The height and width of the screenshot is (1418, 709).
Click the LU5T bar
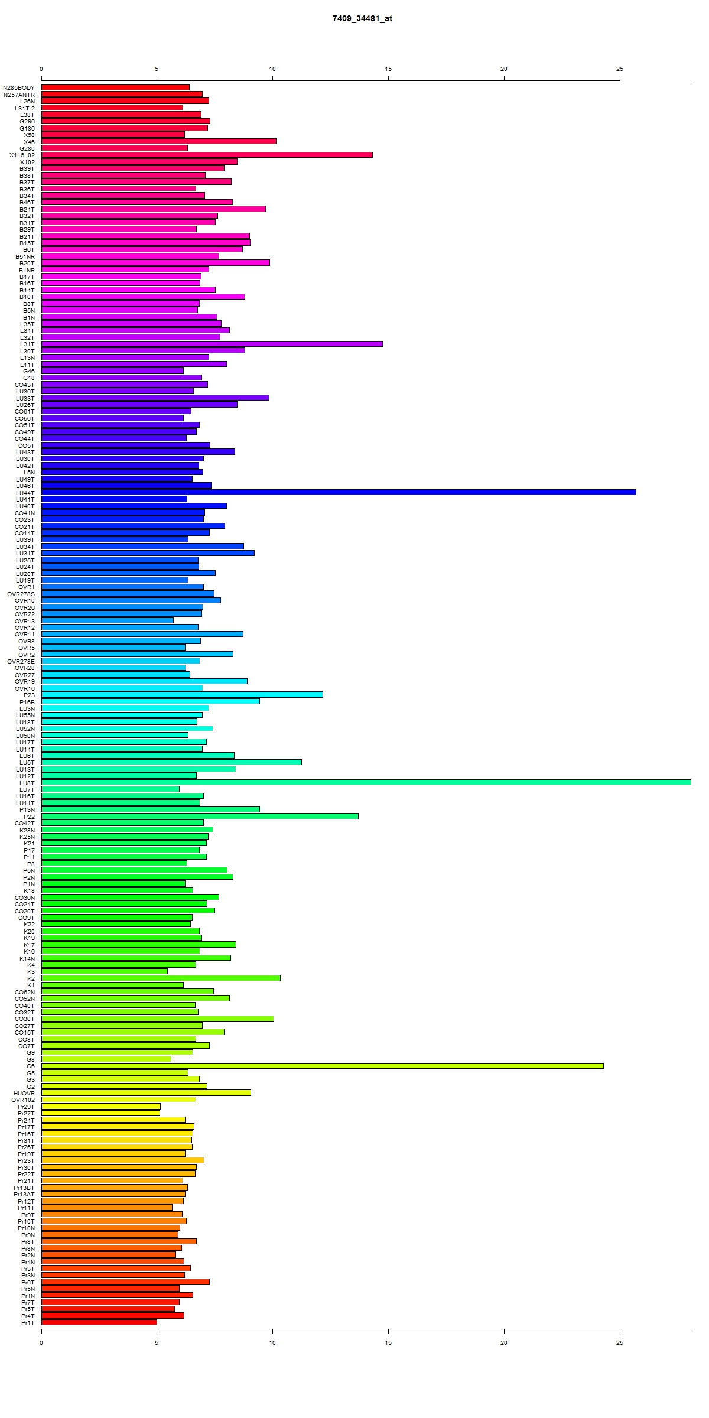pyautogui.click(x=171, y=762)
